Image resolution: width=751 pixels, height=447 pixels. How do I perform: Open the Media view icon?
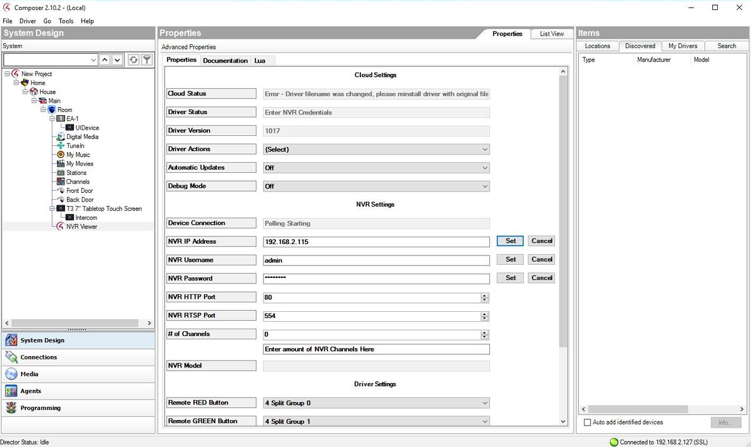pos(11,374)
